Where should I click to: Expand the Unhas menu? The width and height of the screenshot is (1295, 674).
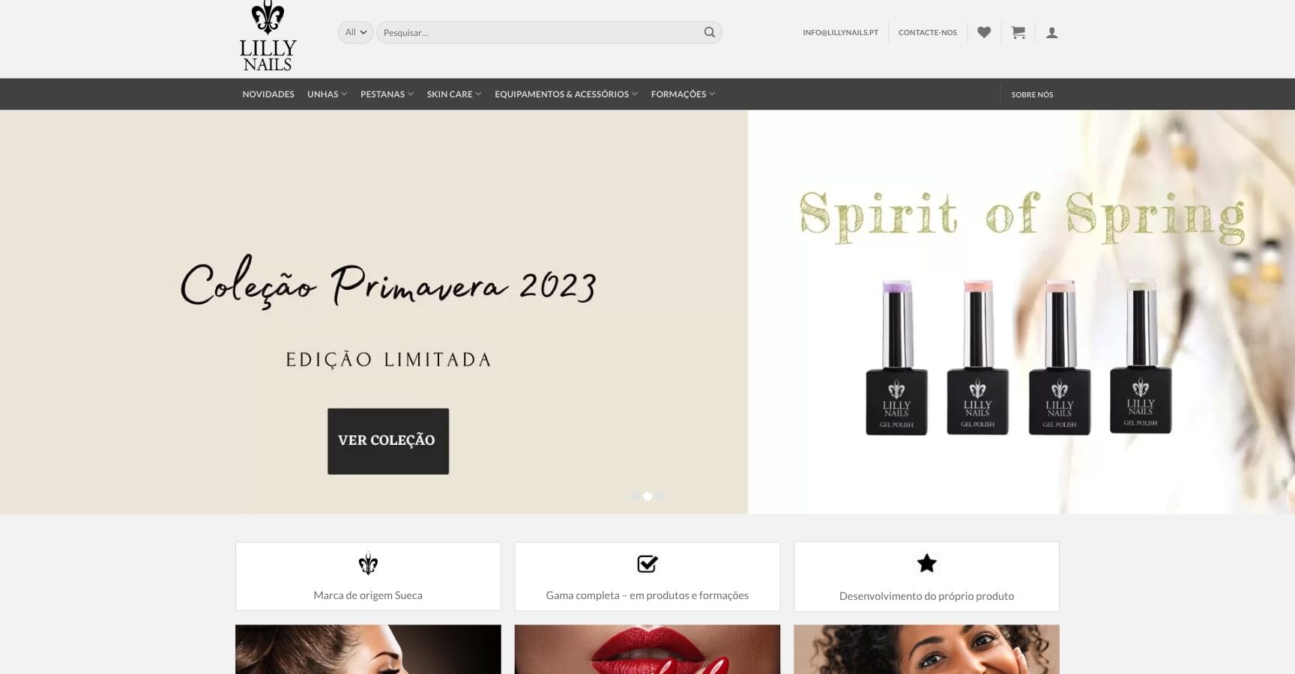pyautogui.click(x=327, y=94)
